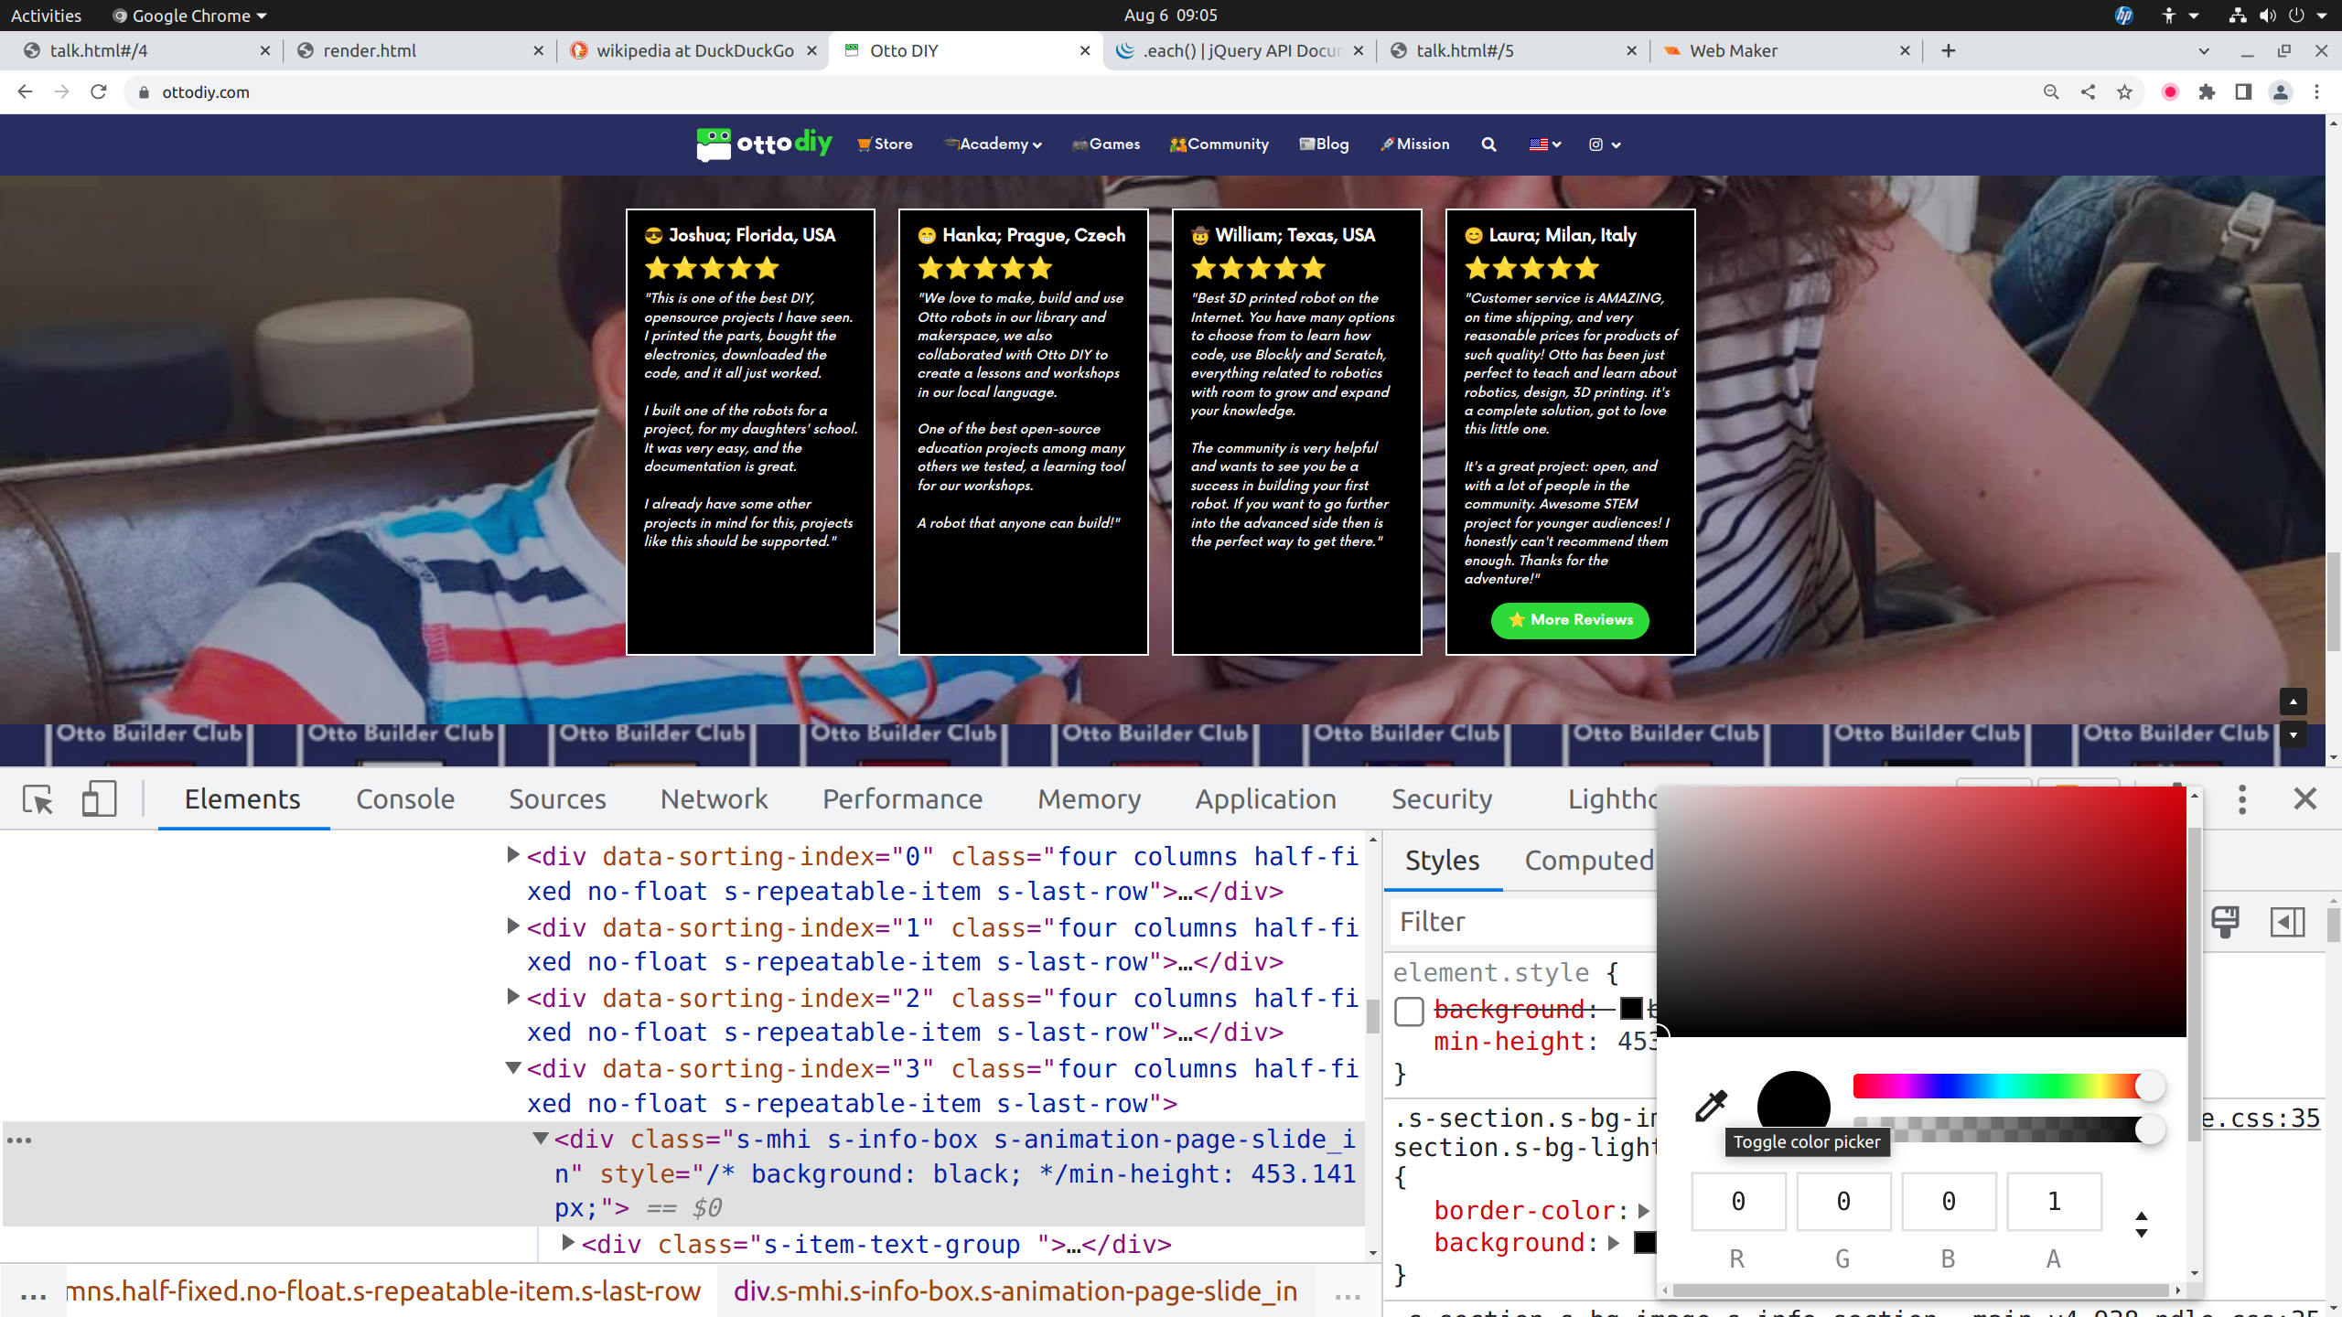Click the inspect element picker icon
Viewport: 2342px width, 1317px height.
click(x=38, y=799)
